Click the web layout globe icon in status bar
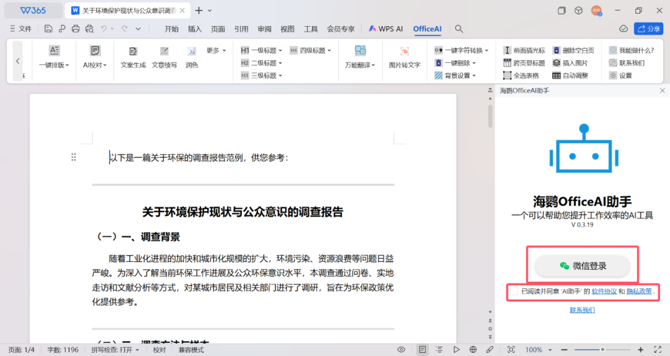 click(473, 350)
